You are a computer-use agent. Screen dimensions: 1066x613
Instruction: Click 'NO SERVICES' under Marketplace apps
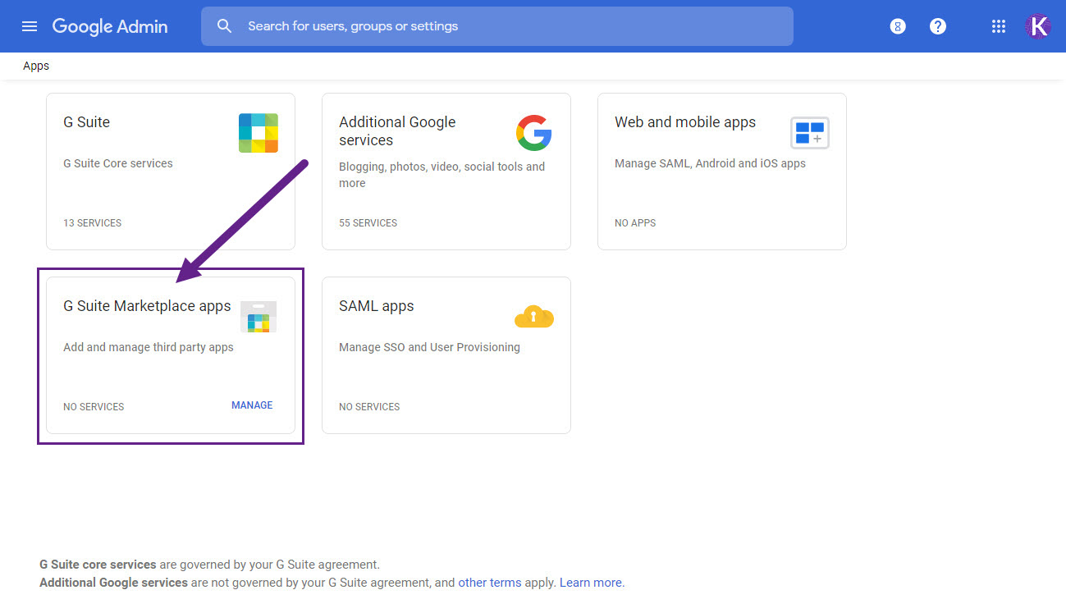pos(94,407)
